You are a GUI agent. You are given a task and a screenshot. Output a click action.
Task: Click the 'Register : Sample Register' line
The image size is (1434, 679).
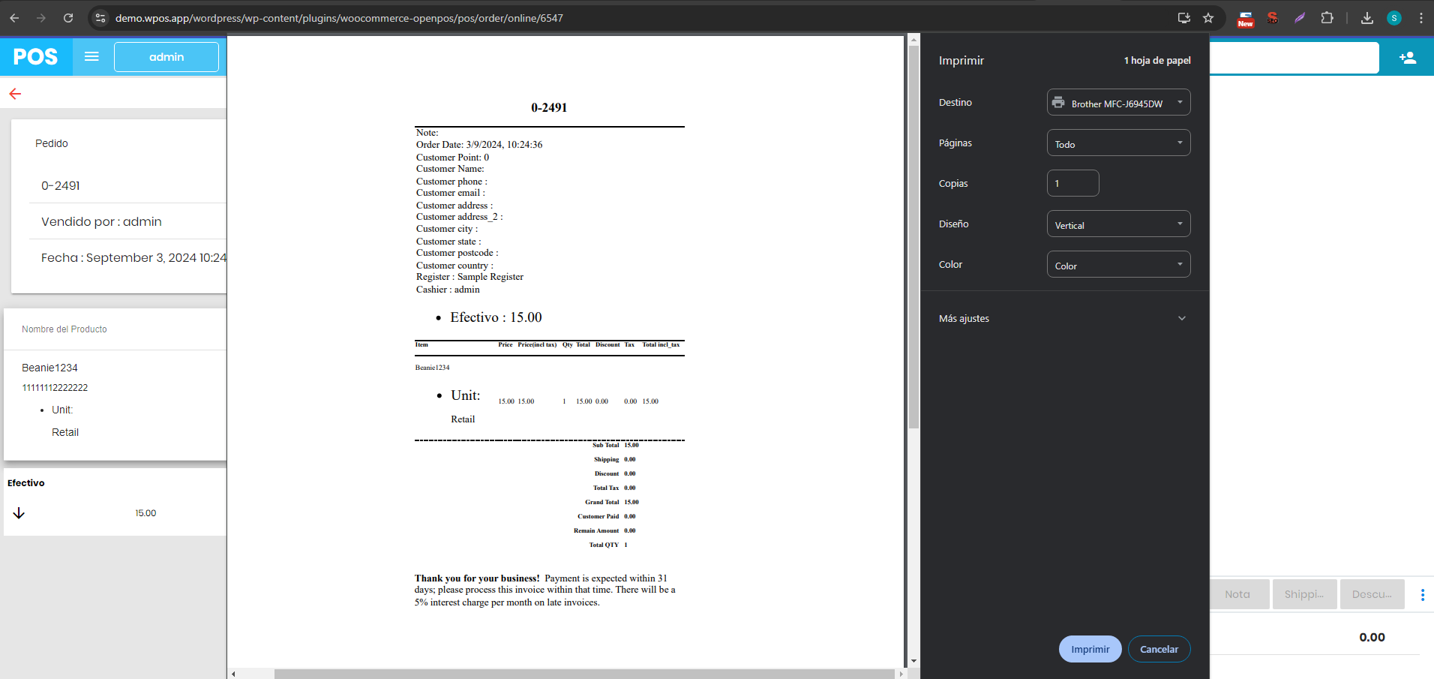click(469, 277)
